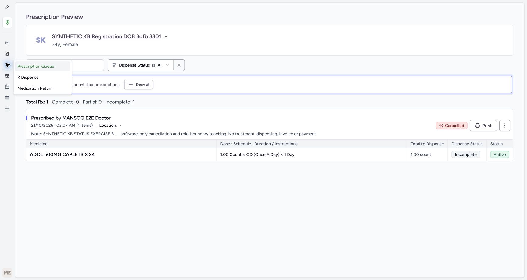Click the '34y, Female' text

point(65,44)
